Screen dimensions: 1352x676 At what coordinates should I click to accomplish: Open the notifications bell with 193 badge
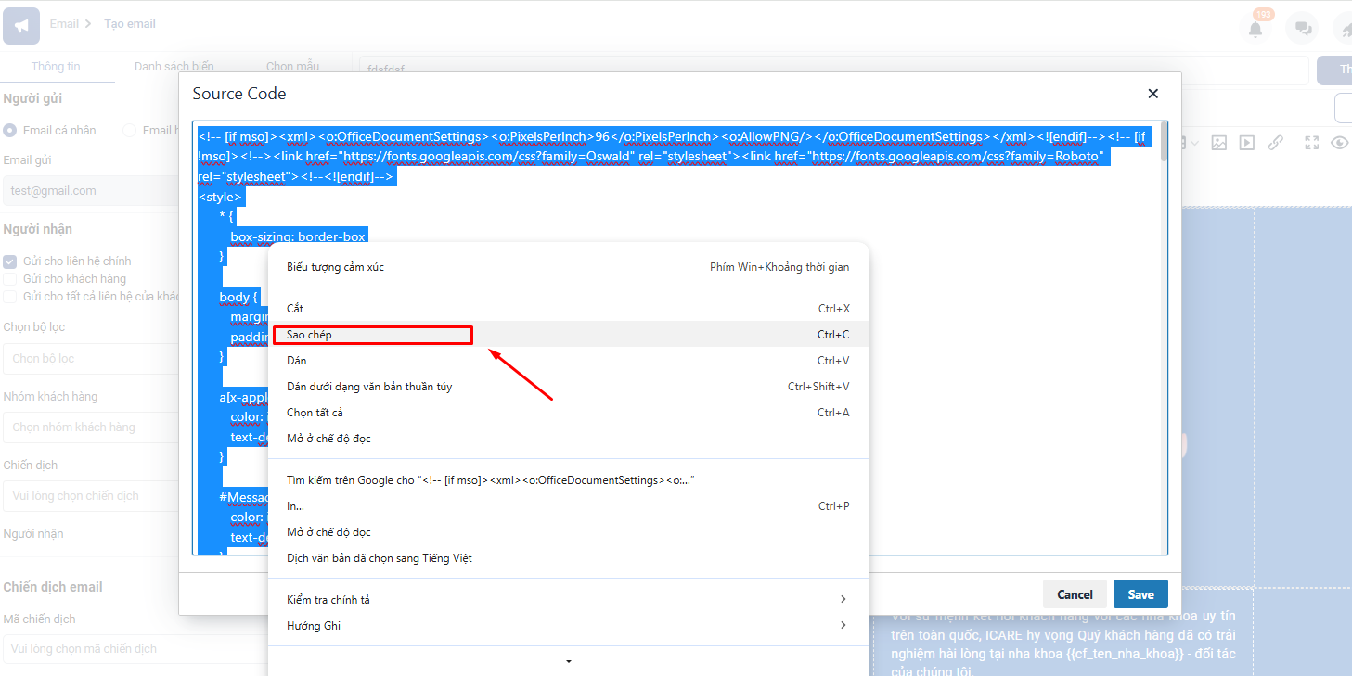pyautogui.click(x=1255, y=29)
